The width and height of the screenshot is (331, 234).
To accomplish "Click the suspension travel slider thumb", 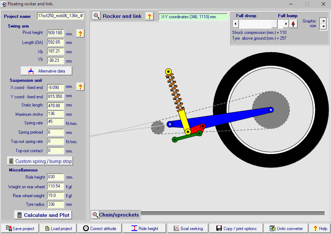I will [x=274, y=24].
